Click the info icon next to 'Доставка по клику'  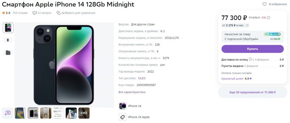[250, 60]
